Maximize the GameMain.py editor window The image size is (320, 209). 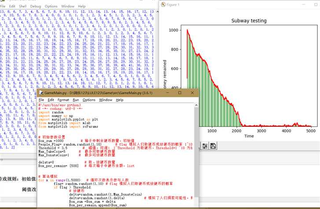[x=180, y=93]
